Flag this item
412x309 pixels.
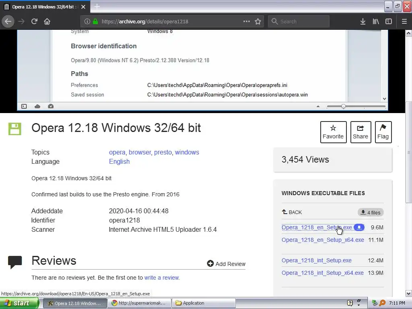coord(383,132)
